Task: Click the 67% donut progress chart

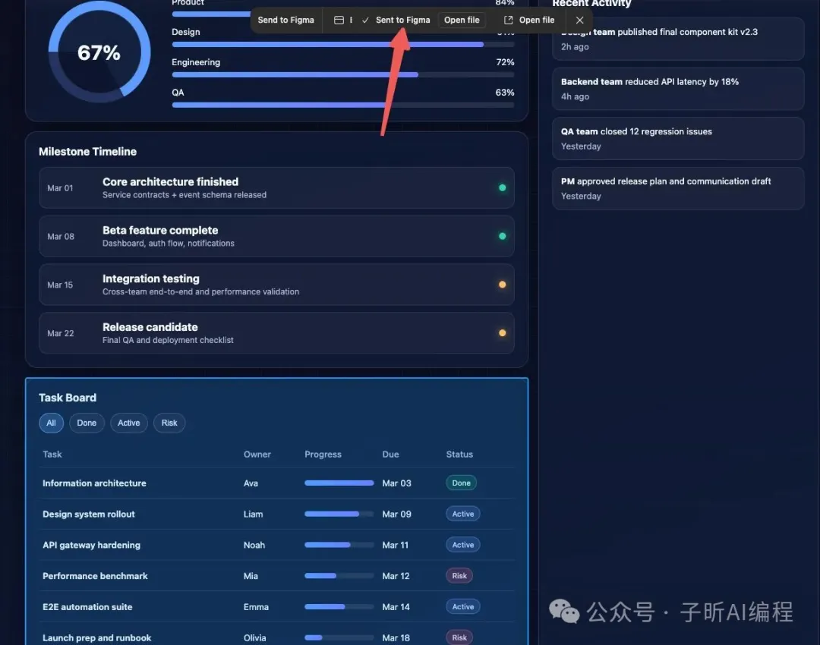Action: [x=99, y=53]
